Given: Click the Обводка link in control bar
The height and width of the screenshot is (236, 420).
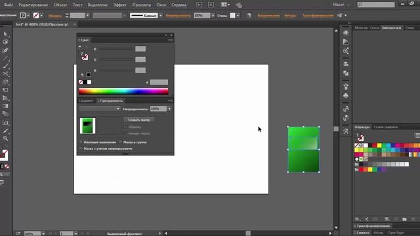Looking at the screenshot, I should [x=55, y=16].
